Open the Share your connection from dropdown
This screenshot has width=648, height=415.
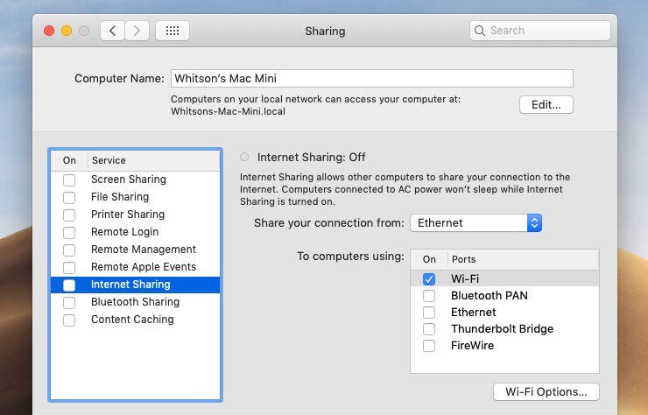(x=475, y=222)
